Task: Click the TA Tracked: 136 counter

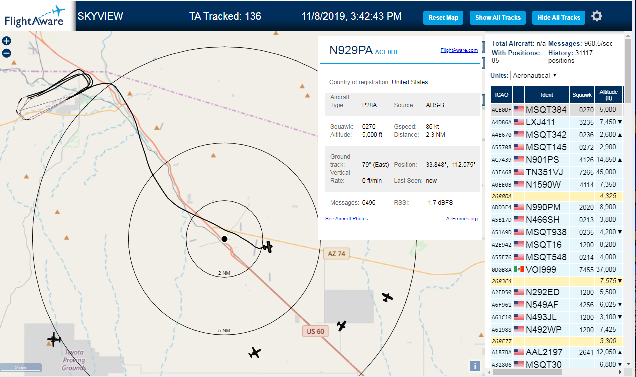Action: pos(225,16)
